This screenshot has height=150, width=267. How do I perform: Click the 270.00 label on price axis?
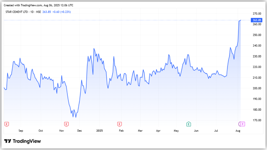[x=257, y=13]
